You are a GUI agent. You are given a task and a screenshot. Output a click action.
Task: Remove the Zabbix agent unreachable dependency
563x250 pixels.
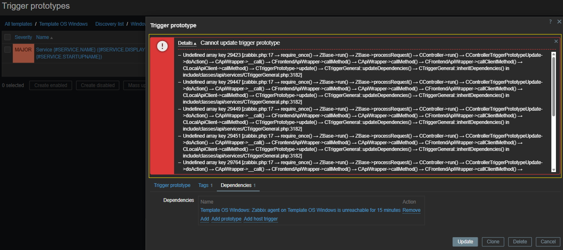point(411,210)
